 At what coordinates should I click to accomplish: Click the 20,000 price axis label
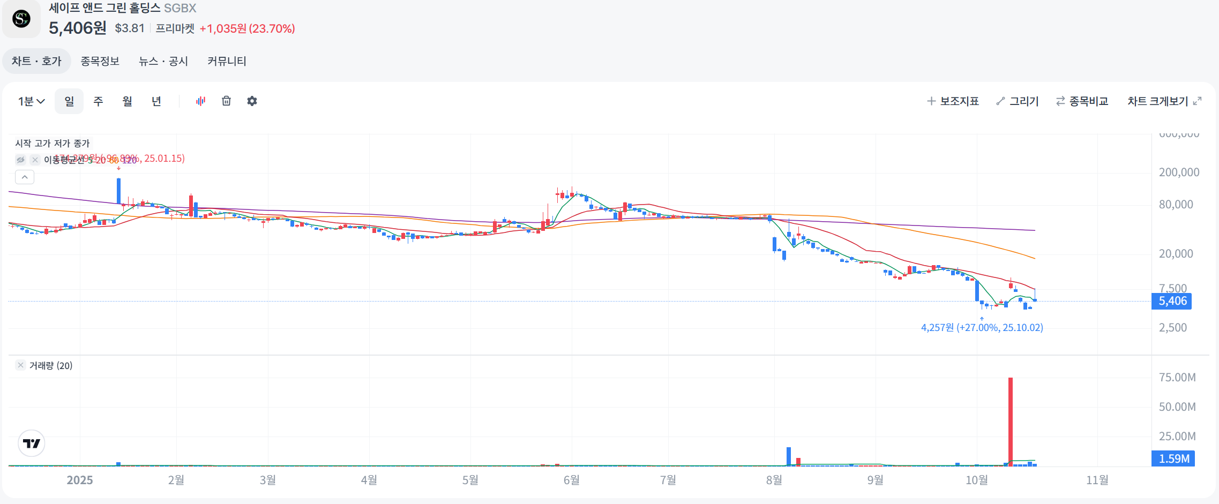click(1176, 253)
